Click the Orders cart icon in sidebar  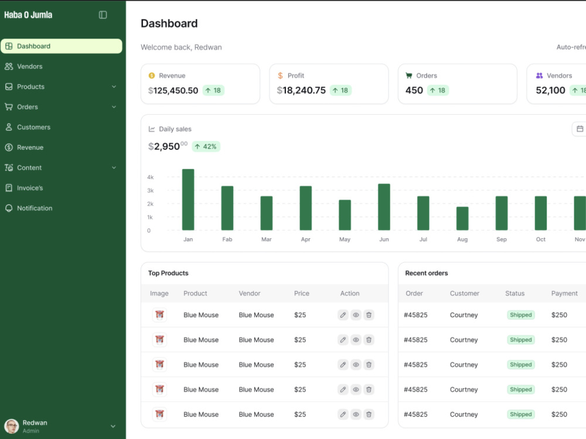(x=9, y=107)
